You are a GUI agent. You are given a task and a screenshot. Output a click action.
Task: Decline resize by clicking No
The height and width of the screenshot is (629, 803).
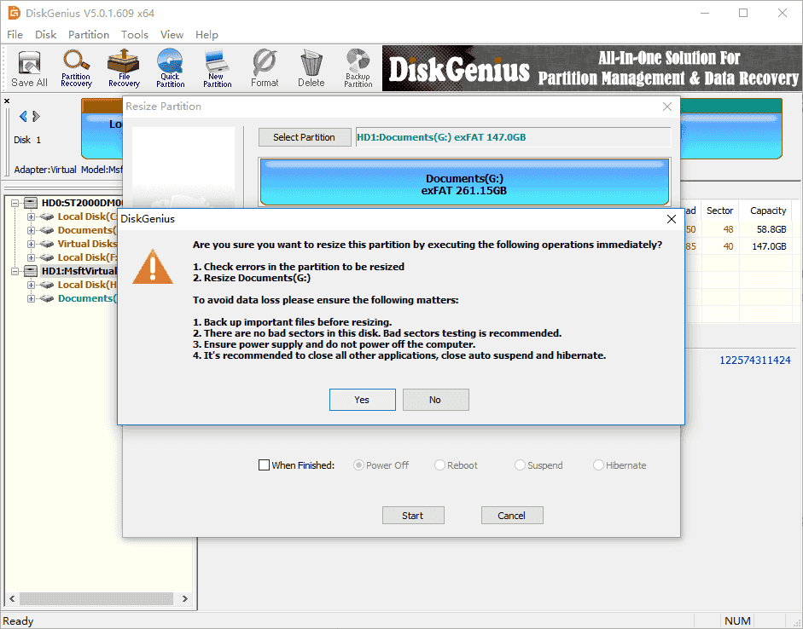pos(435,400)
